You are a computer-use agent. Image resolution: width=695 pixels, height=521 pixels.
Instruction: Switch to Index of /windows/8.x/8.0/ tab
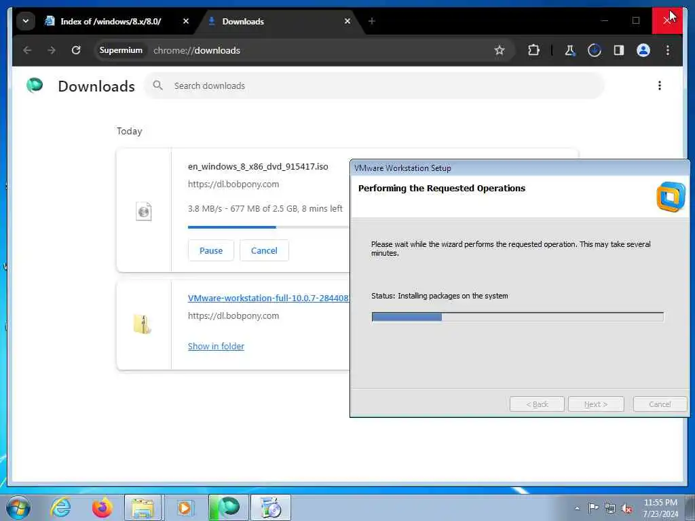coord(111,21)
